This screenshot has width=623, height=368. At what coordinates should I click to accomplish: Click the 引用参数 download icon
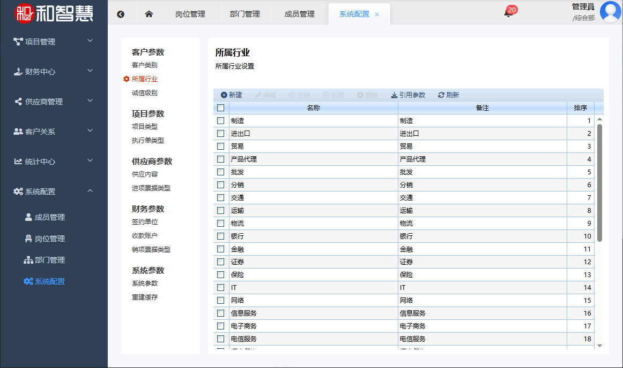tap(394, 95)
